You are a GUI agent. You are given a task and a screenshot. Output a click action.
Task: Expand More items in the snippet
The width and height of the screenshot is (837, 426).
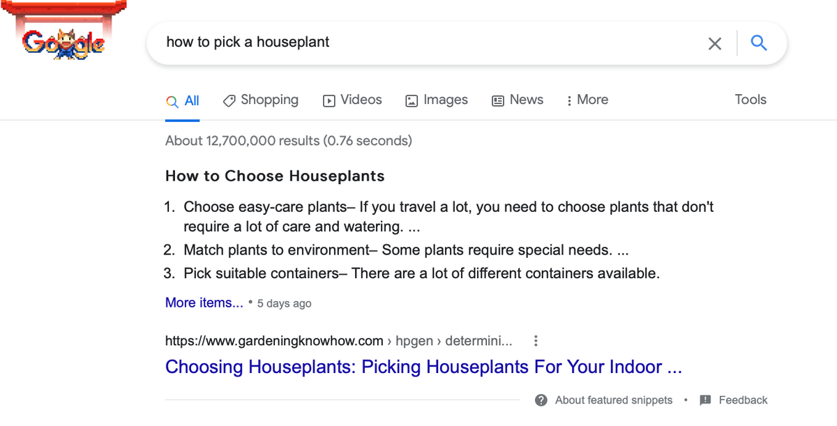pos(204,303)
